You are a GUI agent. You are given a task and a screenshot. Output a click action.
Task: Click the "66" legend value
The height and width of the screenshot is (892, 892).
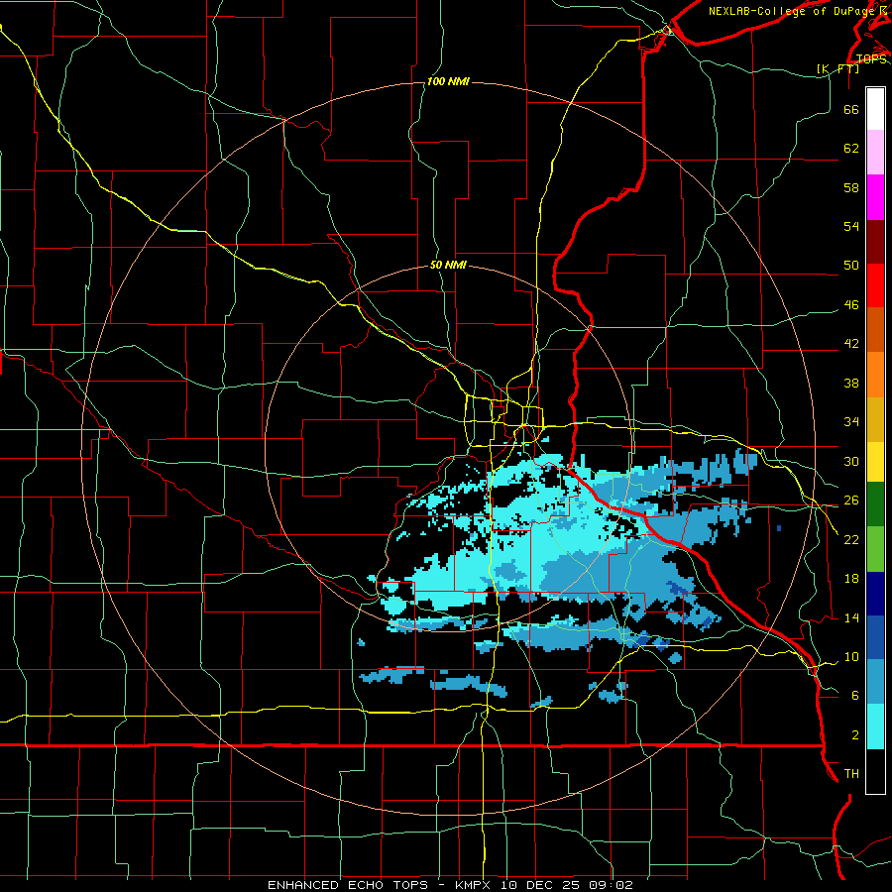(x=851, y=110)
